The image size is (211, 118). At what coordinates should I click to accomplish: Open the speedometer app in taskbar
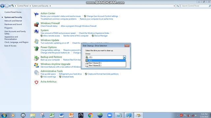click(x=81, y=115)
